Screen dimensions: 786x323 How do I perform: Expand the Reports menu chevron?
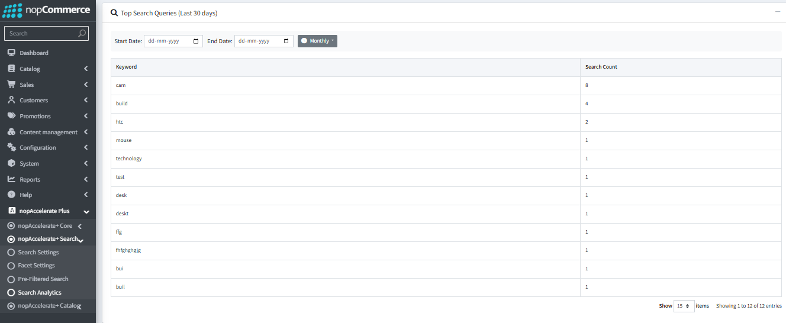pyautogui.click(x=86, y=179)
